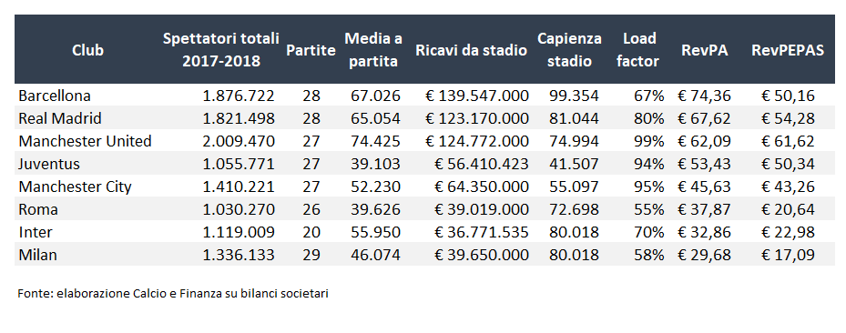The width and height of the screenshot is (846, 333).
Task: Select the Capienza stadio column header
Action: [x=569, y=50]
